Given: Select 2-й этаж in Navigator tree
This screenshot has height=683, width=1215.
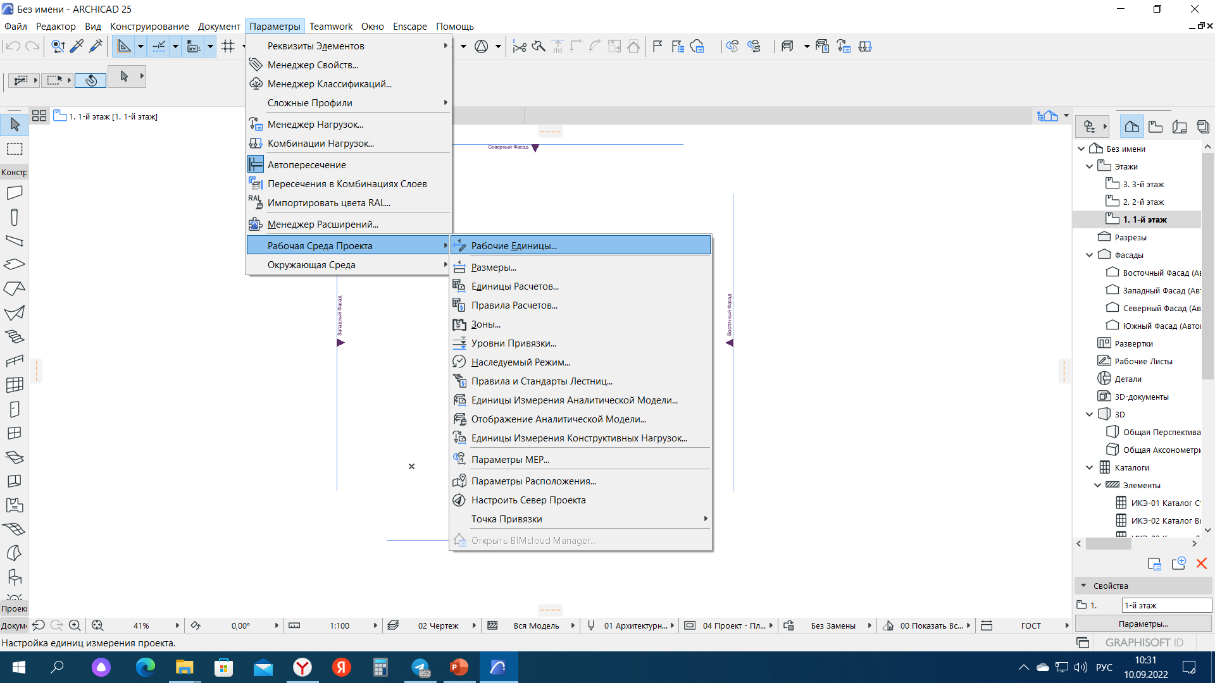Looking at the screenshot, I should 1143,202.
